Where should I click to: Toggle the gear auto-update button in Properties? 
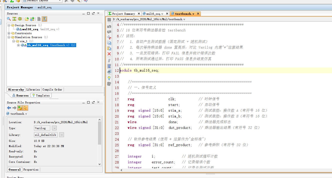pyautogui.click(x=20, y=108)
